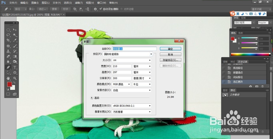Click foreground color swatch in toolbox
This screenshot has height=139, width=273.
click(9, 84)
